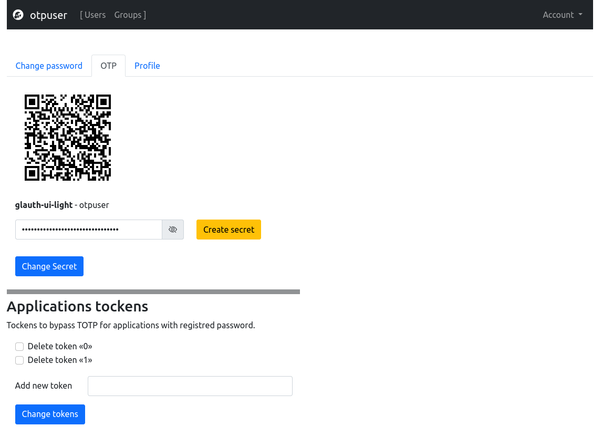Select the OTP tab
The image size is (602, 437).
108,66
